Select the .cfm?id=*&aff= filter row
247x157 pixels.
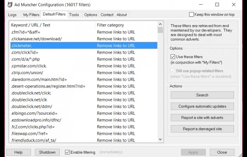[x=84, y=32]
